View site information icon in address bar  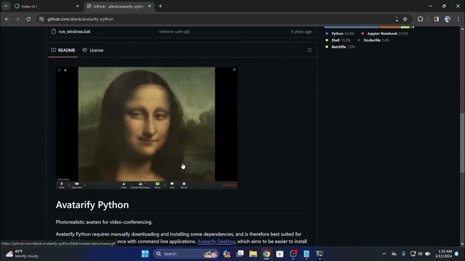pos(41,19)
